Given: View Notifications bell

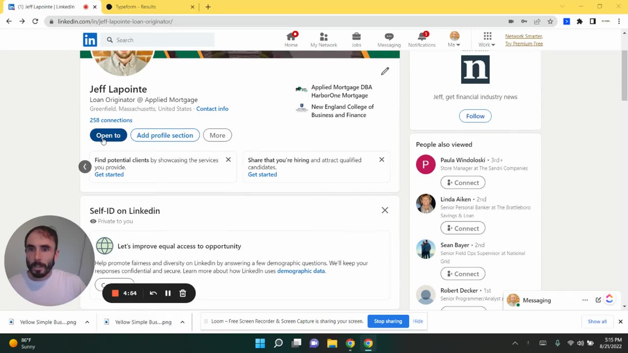Looking at the screenshot, I should click(x=422, y=40).
